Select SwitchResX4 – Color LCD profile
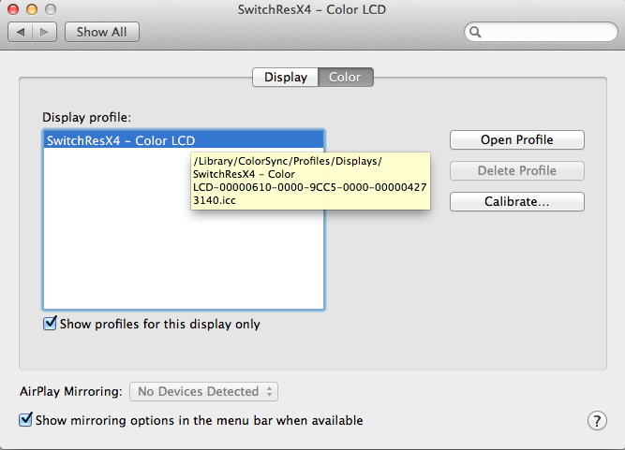Viewport: 625px width, 450px height. (x=184, y=140)
